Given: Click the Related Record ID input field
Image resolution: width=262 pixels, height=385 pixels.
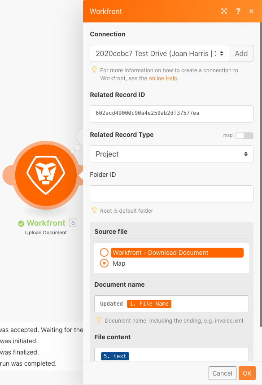Looking at the screenshot, I should (x=171, y=114).
